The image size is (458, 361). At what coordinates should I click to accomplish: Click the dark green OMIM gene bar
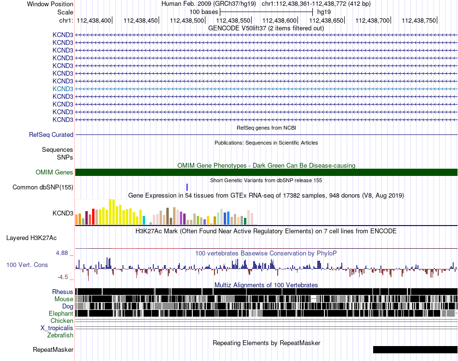tap(266, 173)
